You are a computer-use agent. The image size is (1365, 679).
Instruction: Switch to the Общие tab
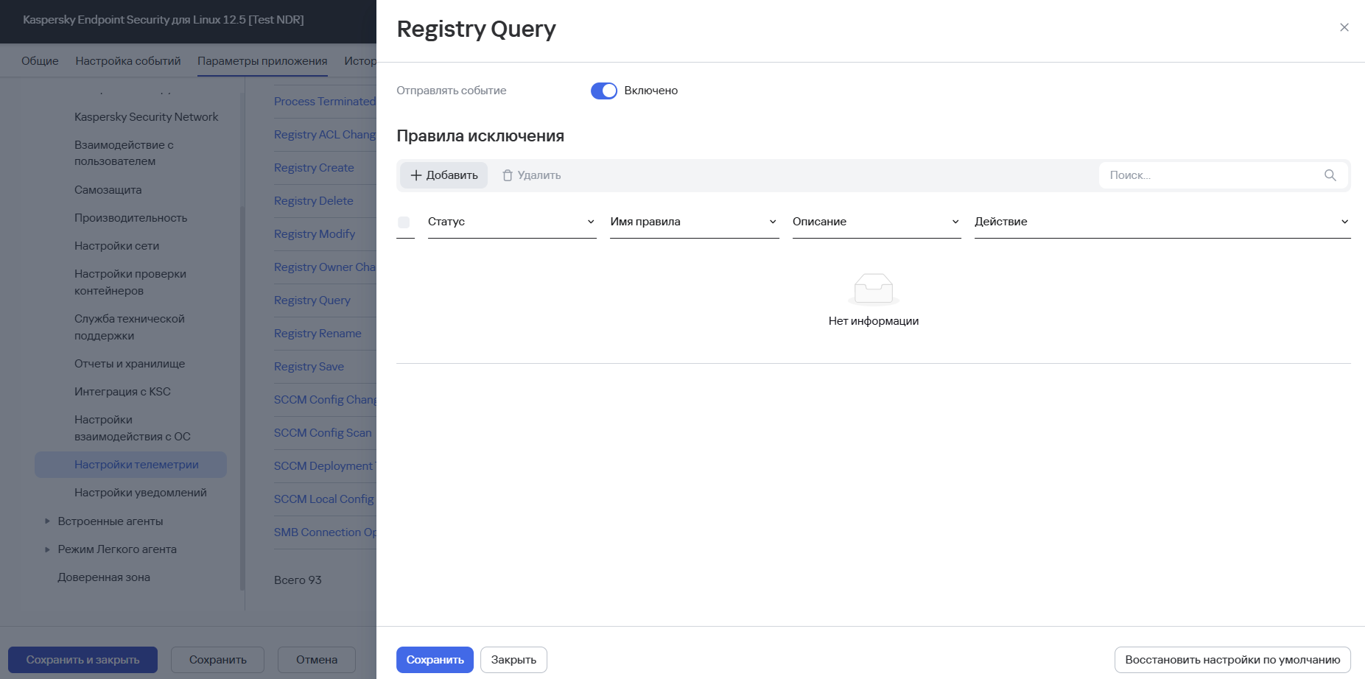coord(40,61)
